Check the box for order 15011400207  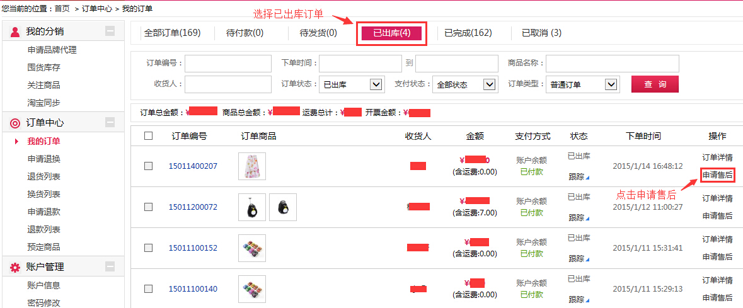[x=148, y=166]
